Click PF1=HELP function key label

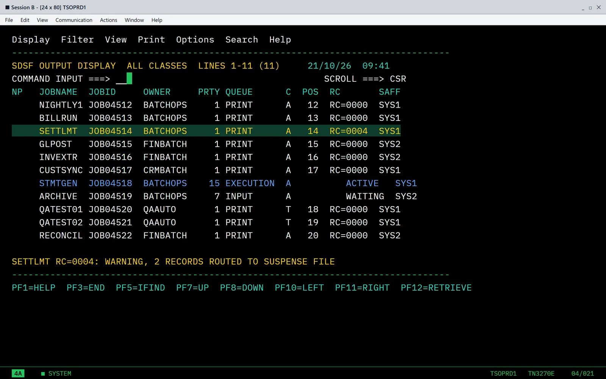pos(34,288)
